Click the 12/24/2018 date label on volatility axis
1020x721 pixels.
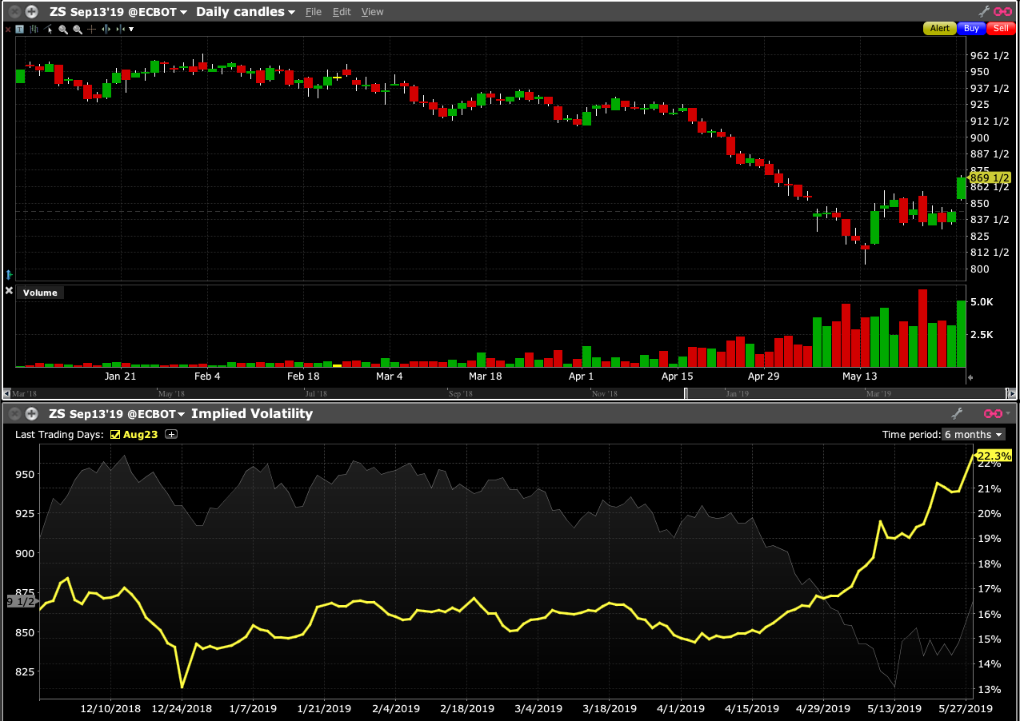pyautogui.click(x=182, y=708)
